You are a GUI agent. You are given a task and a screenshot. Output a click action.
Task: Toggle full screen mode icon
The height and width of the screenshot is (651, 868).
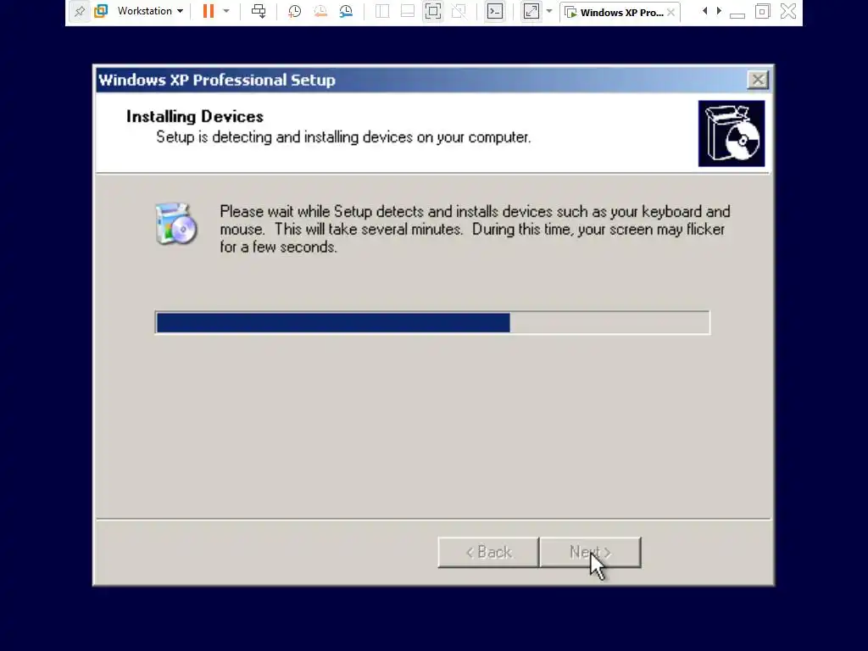point(433,11)
